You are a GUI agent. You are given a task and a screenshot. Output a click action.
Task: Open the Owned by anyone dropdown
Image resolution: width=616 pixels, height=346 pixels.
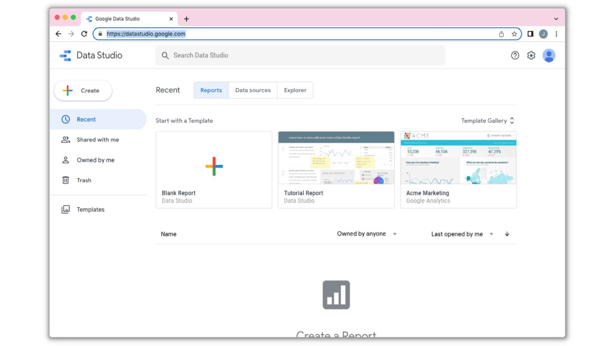367,234
